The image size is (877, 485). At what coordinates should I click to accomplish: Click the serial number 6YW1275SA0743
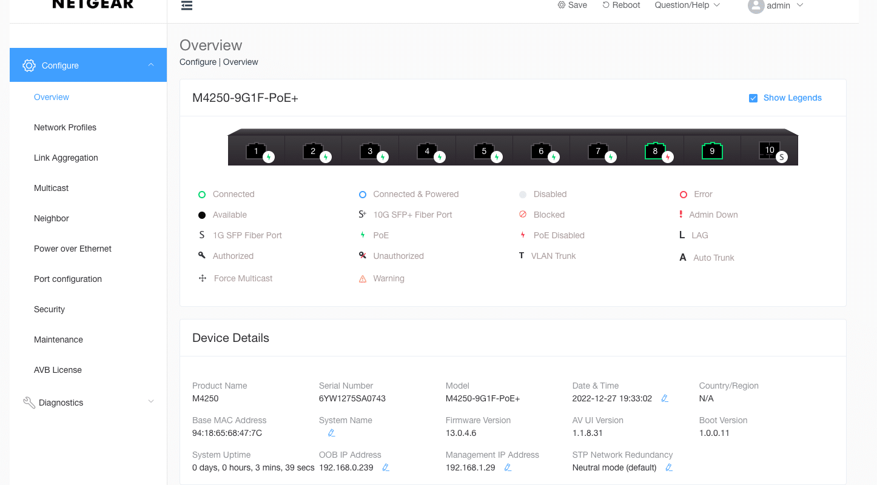point(352,398)
